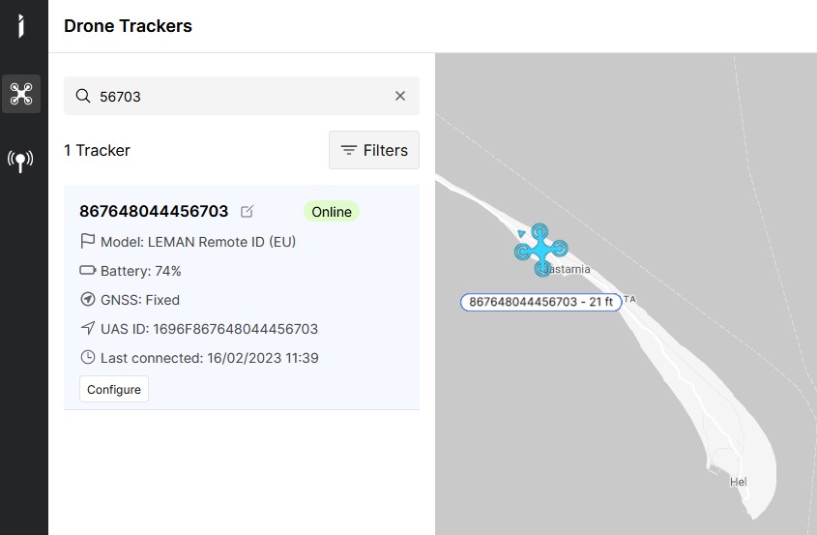This screenshot has height=535, width=817.
Task: Clear the search field with X
Action: tap(400, 96)
